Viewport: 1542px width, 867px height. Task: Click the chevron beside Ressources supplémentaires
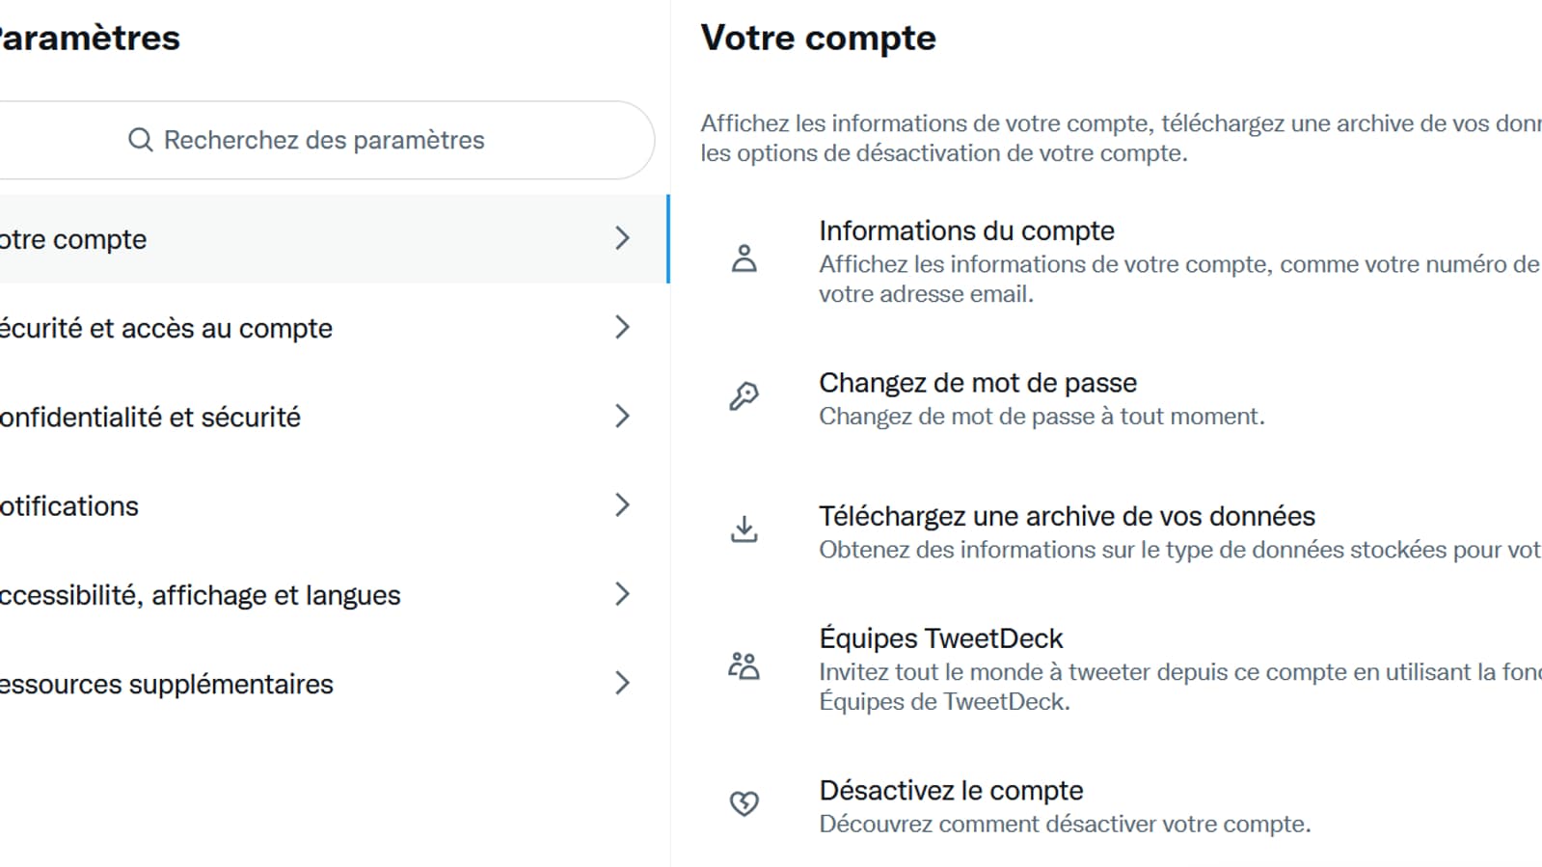pos(622,684)
